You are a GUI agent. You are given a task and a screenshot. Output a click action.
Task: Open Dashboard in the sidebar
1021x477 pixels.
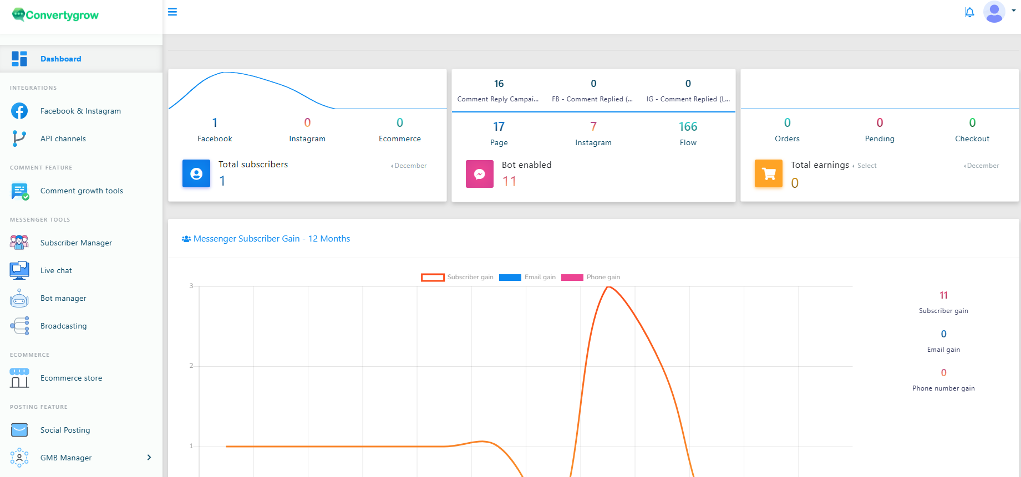tap(61, 59)
